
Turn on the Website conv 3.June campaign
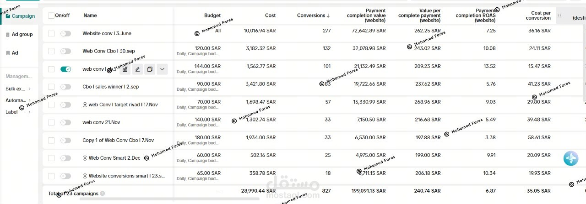65,33
